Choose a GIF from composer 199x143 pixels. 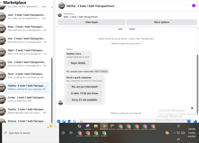74,121
